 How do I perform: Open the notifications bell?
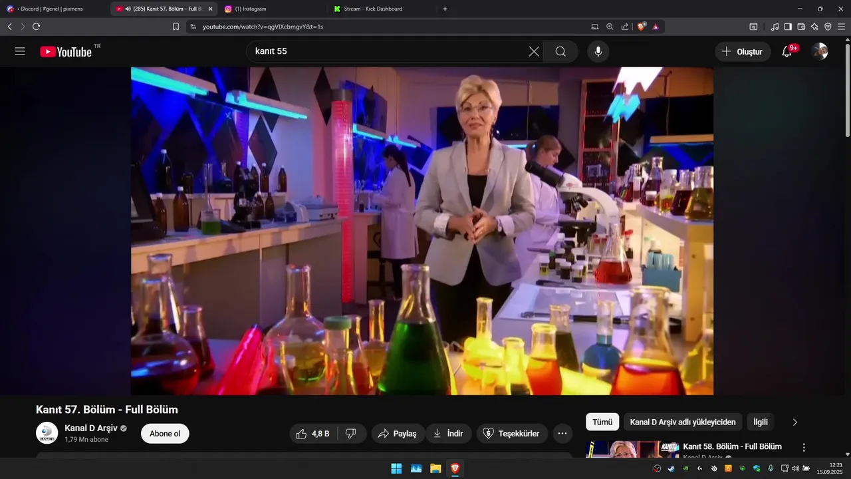pyautogui.click(x=787, y=51)
